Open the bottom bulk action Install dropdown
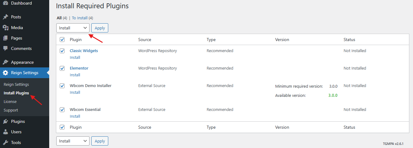Screen dimensions: 413x148 (x=73, y=141)
